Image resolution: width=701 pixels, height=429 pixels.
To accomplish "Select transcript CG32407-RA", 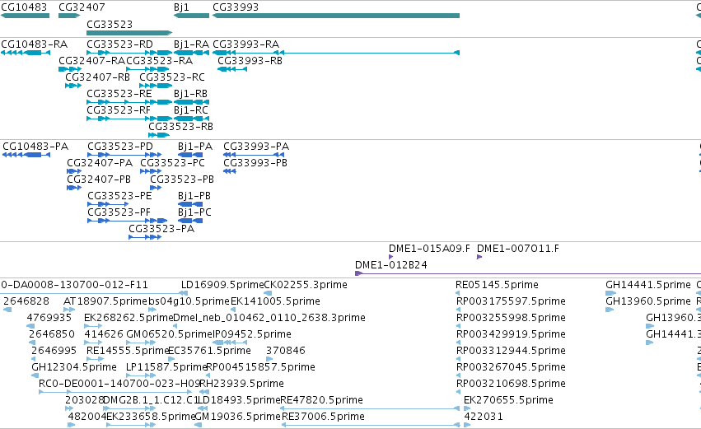I will (92, 61).
